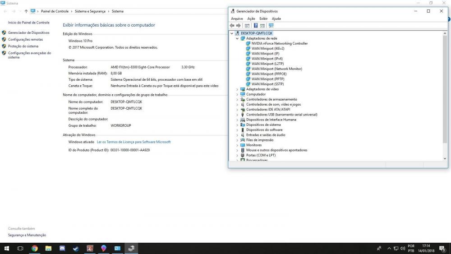
Task: Collapse the Adaptadores de rede node
Action: [x=237, y=38]
